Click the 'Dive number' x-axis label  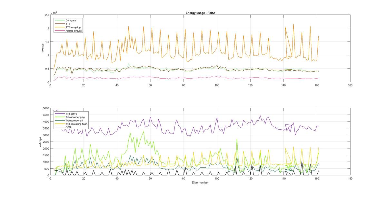[x=201, y=183]
